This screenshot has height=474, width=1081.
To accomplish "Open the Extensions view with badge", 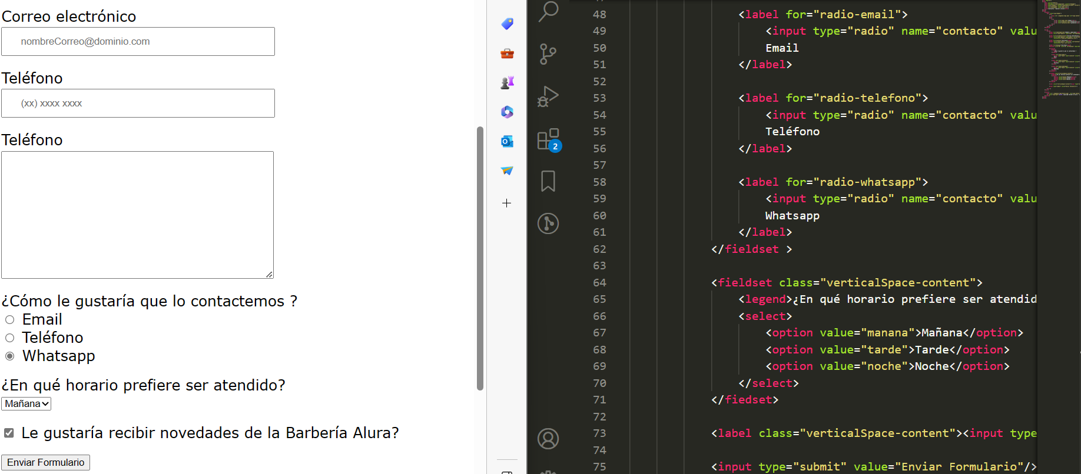I will pyautogui.click(x=549, y=140).
